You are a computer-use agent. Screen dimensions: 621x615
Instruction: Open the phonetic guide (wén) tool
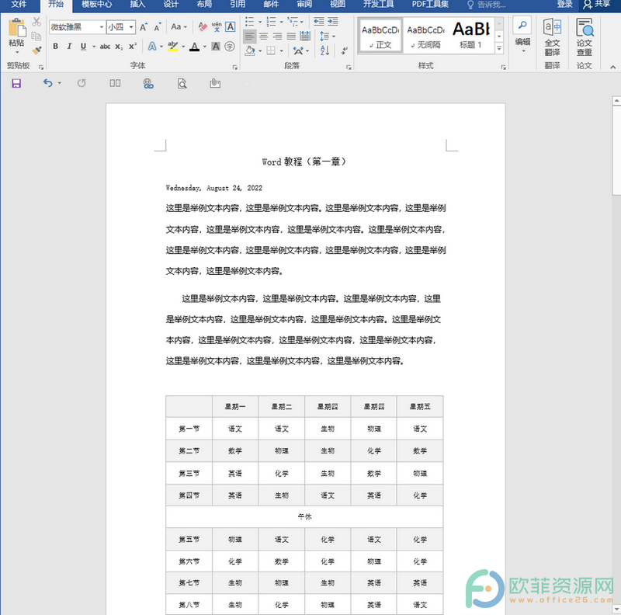tap(217, 27)
